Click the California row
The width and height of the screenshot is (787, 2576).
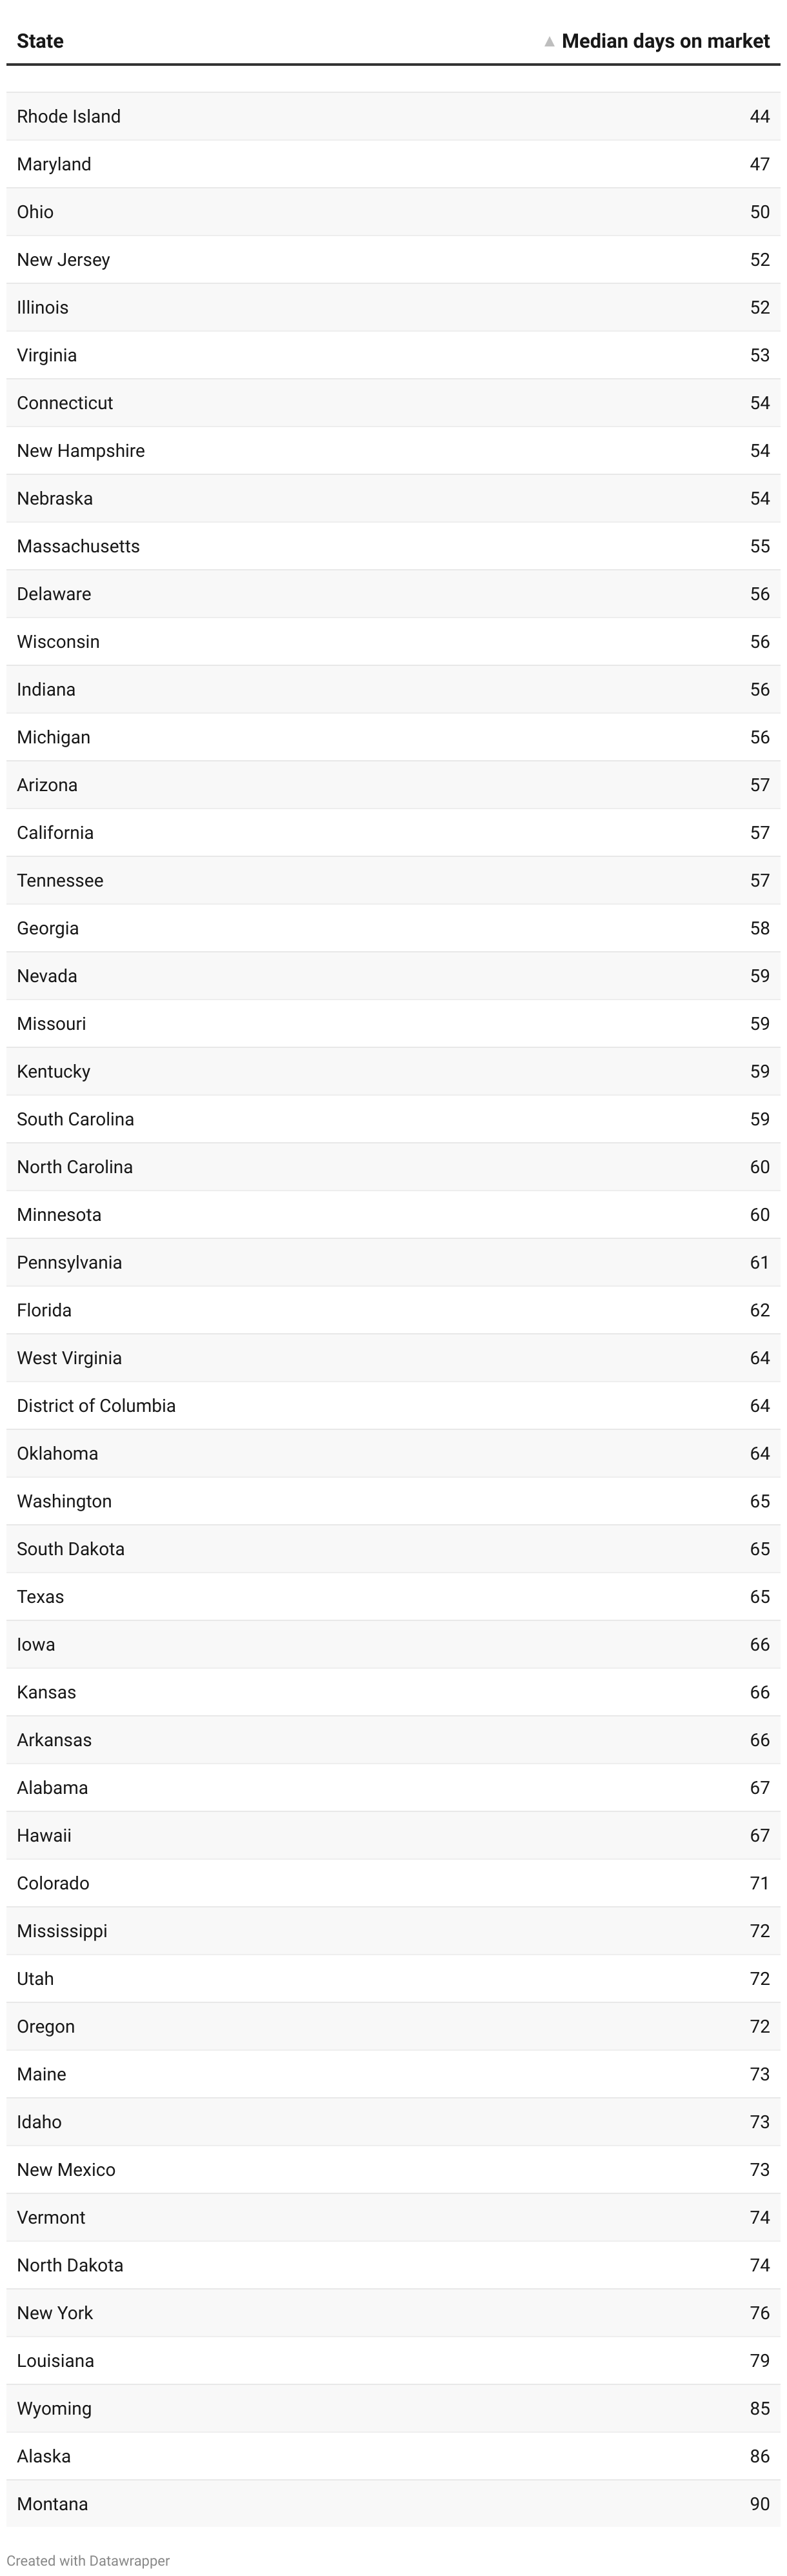[393, 833]
